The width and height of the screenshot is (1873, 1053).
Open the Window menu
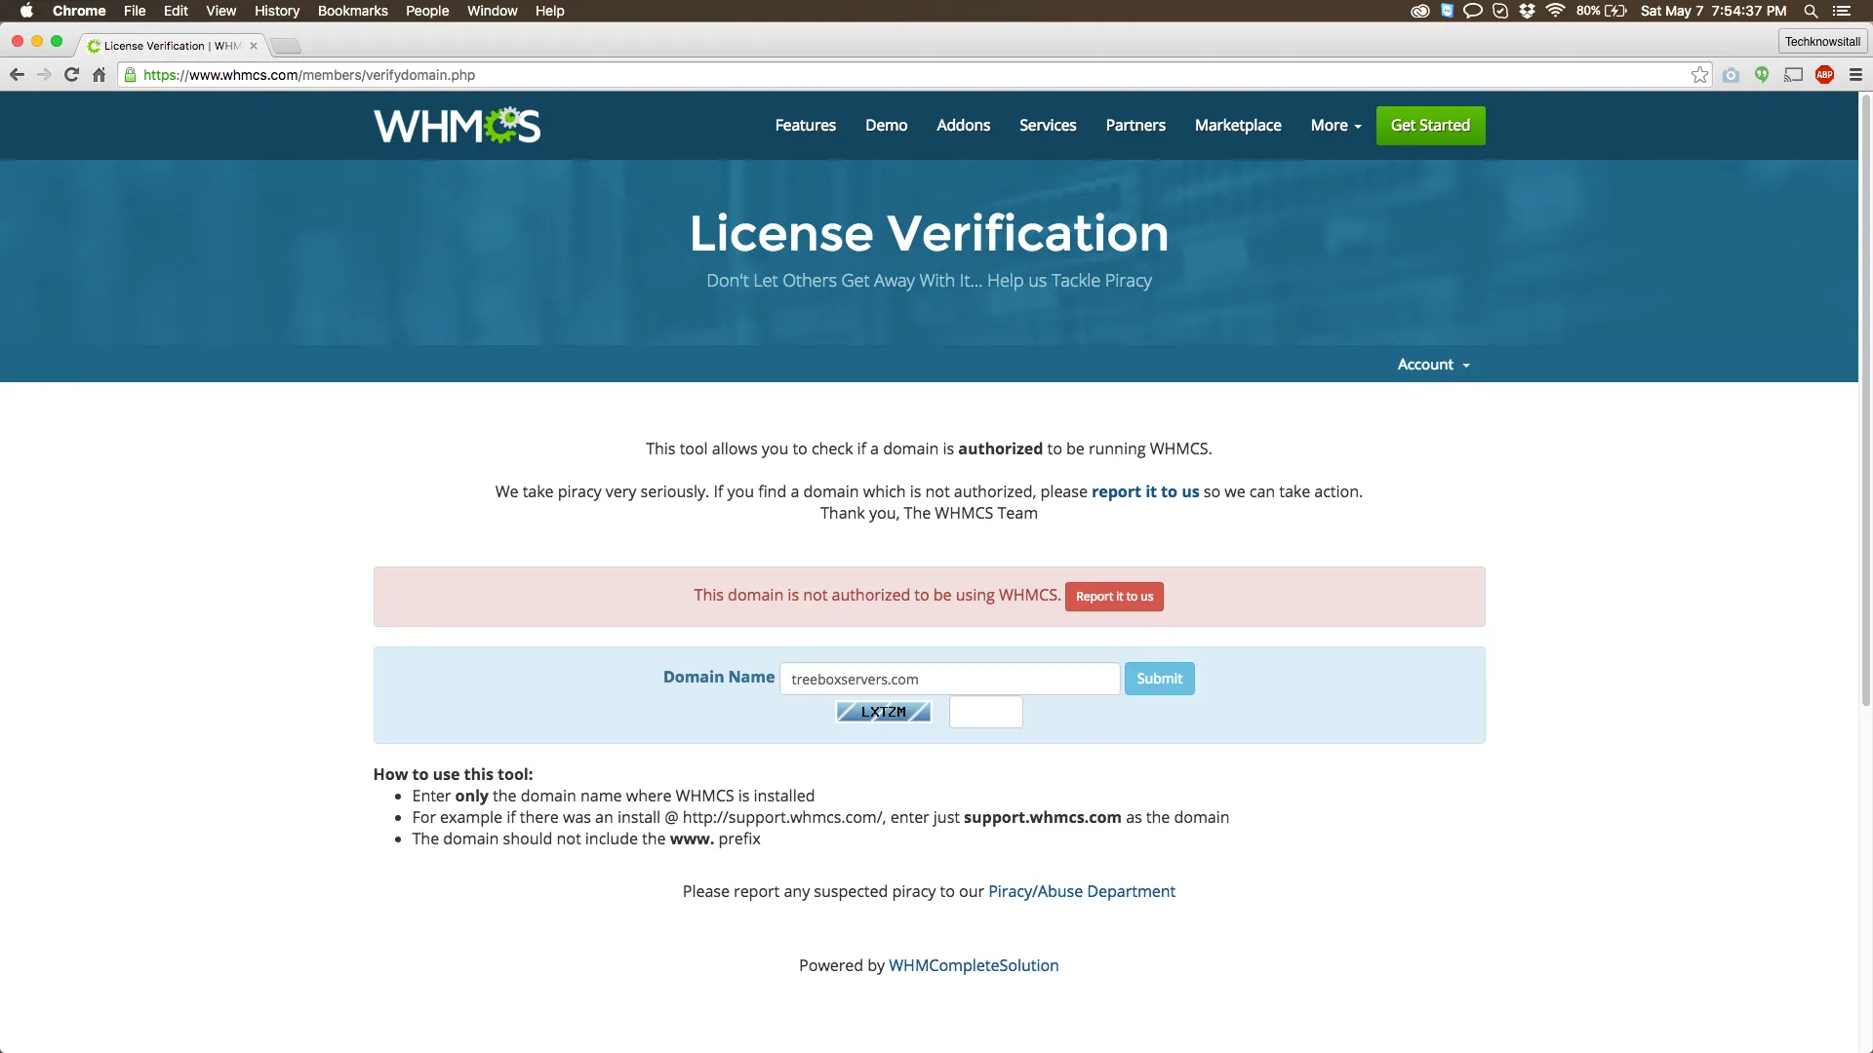point(492,11)
